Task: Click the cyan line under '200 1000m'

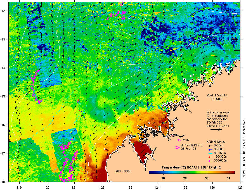Action: (121, 174)
